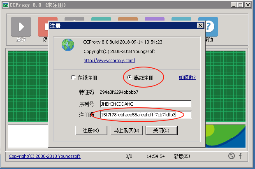This screenshot has height=169, width=255.
Task: Click the globe icon in register dialog
Action: click(x=68, y=45)
